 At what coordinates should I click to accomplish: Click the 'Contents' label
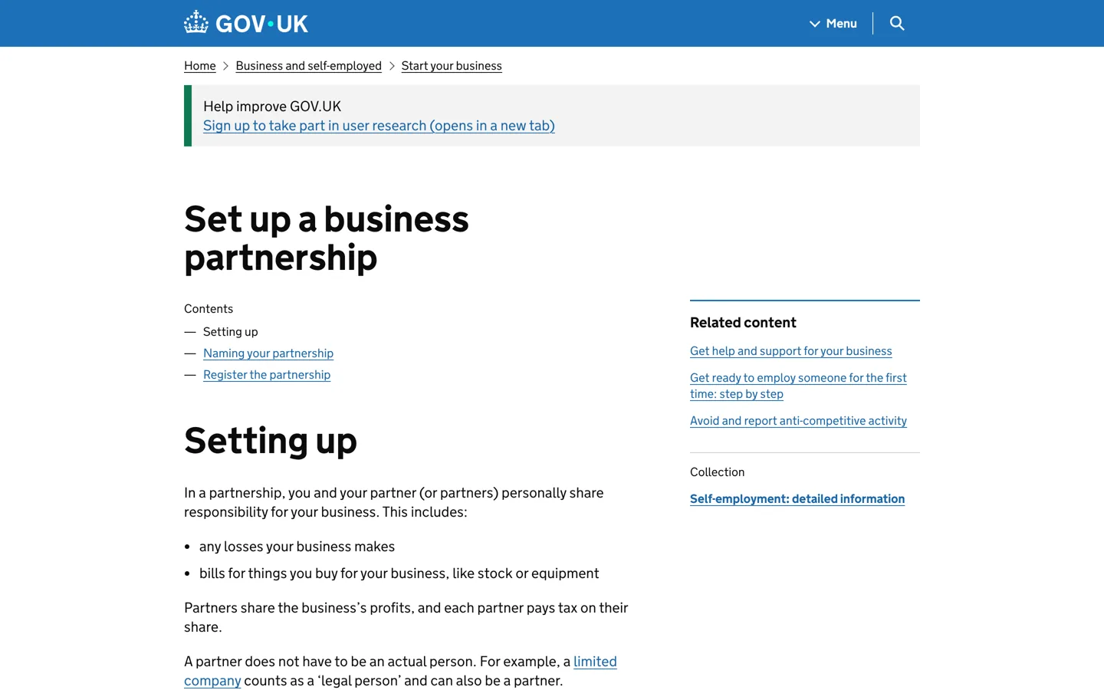pyautogui.click(x=209, y=309)
